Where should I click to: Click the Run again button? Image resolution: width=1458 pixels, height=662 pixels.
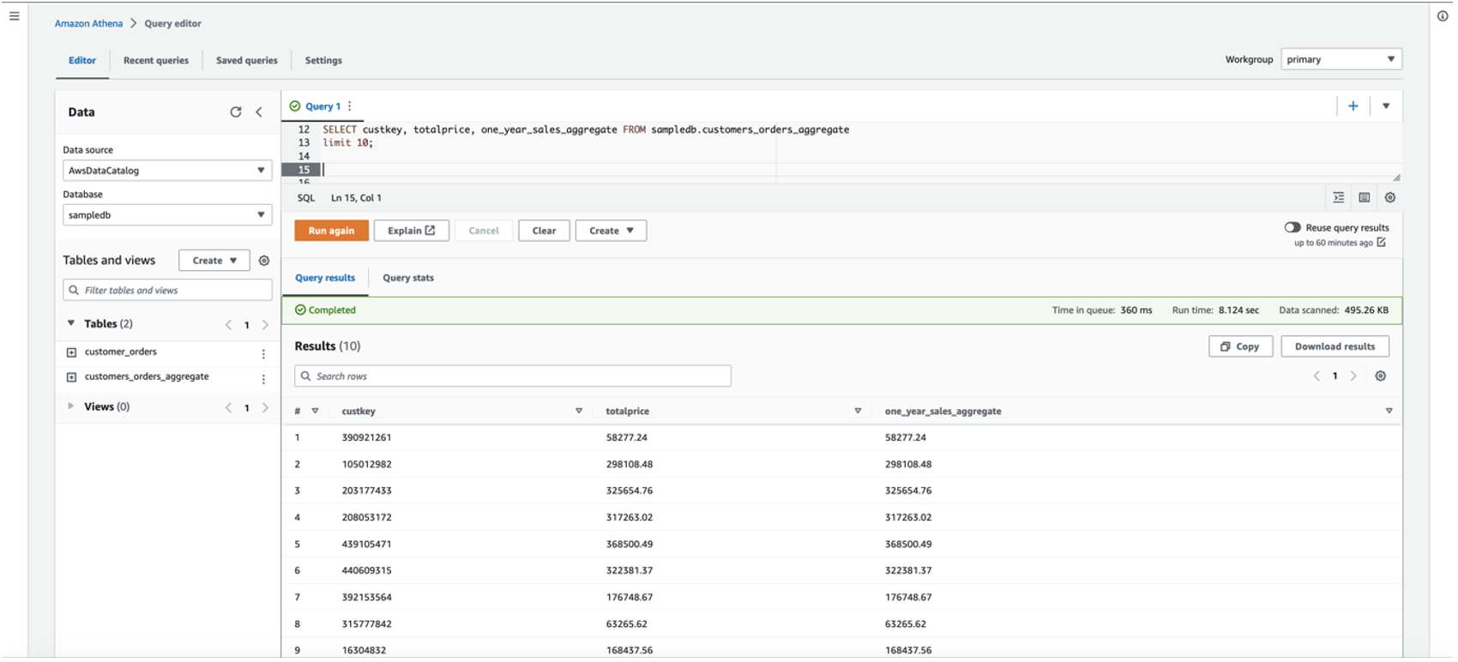click(x=331, y=231)
